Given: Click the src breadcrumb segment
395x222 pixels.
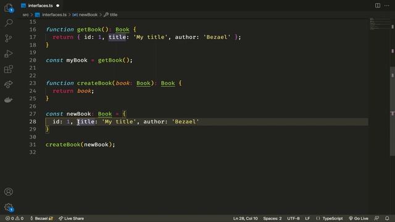Looking at the screenshot, I should [25, 15].
